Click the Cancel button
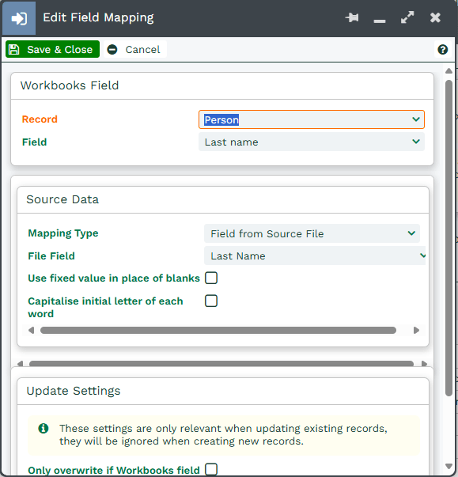 pyautogui.click(x=135, y=49)
